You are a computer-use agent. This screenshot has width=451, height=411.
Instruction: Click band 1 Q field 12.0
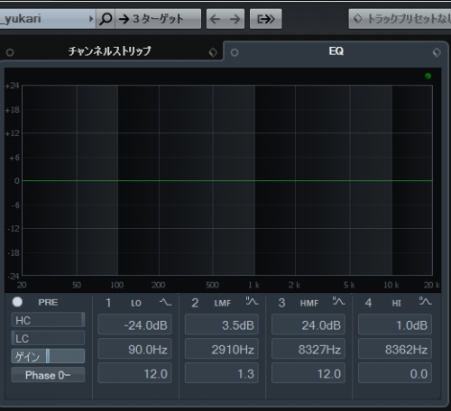click(x=134, y=373)
